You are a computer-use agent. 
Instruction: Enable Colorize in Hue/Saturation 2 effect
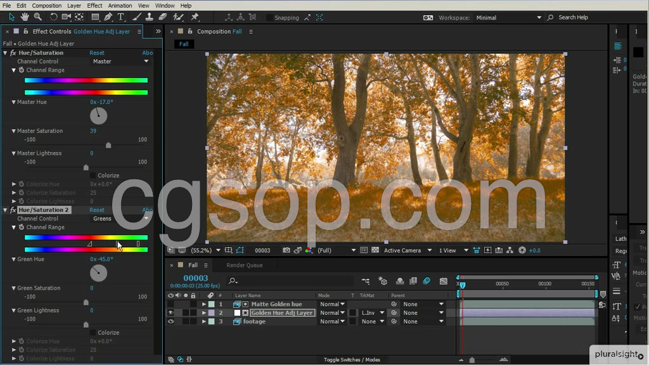pos(93,333)
